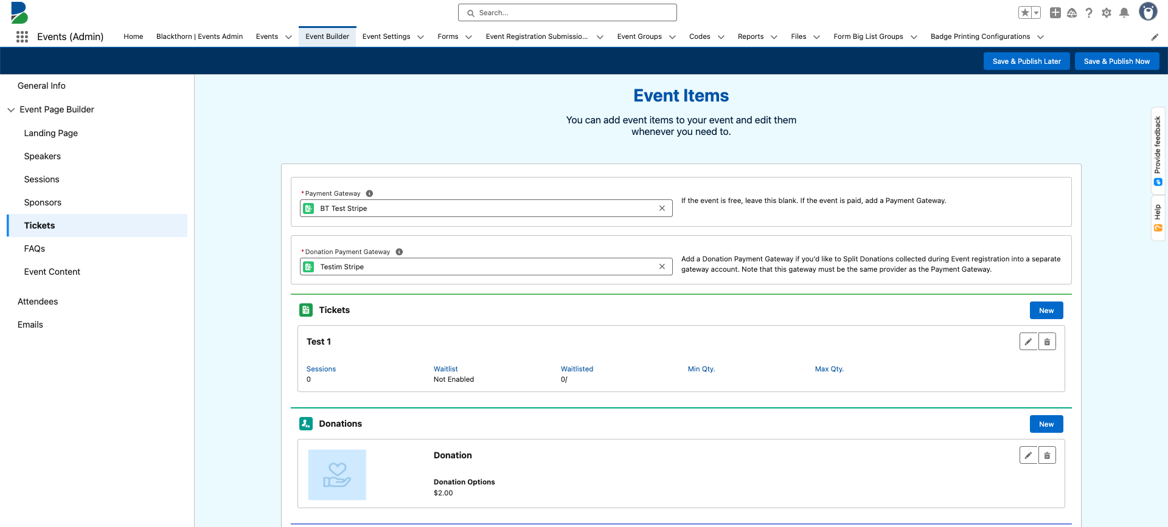Open Salesforce setup gear menu
This screenshot has width=1168, height=527.
click(1107, 13)
